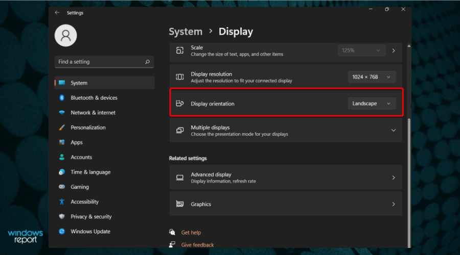460x255 pixels.
Task: Click System in the breadcrumb
Action: pos(186,32)
